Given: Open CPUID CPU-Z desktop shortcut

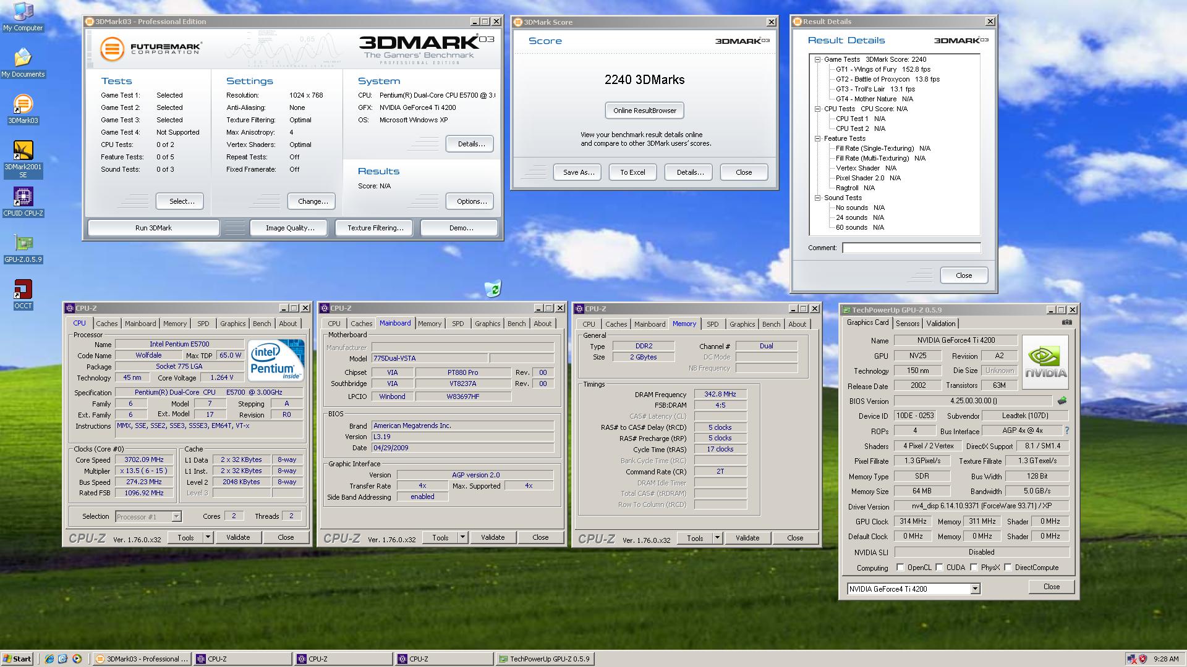Looking at the screenshot, I should 23,203.
